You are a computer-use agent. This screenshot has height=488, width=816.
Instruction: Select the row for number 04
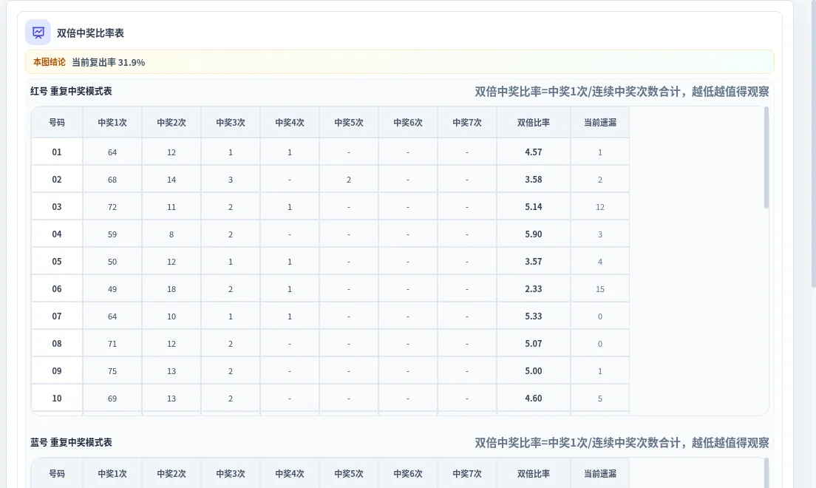[330, 234]
